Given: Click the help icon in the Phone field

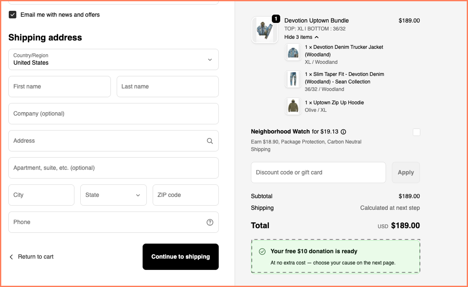Looking at the screenshot, I should (210, 222).
